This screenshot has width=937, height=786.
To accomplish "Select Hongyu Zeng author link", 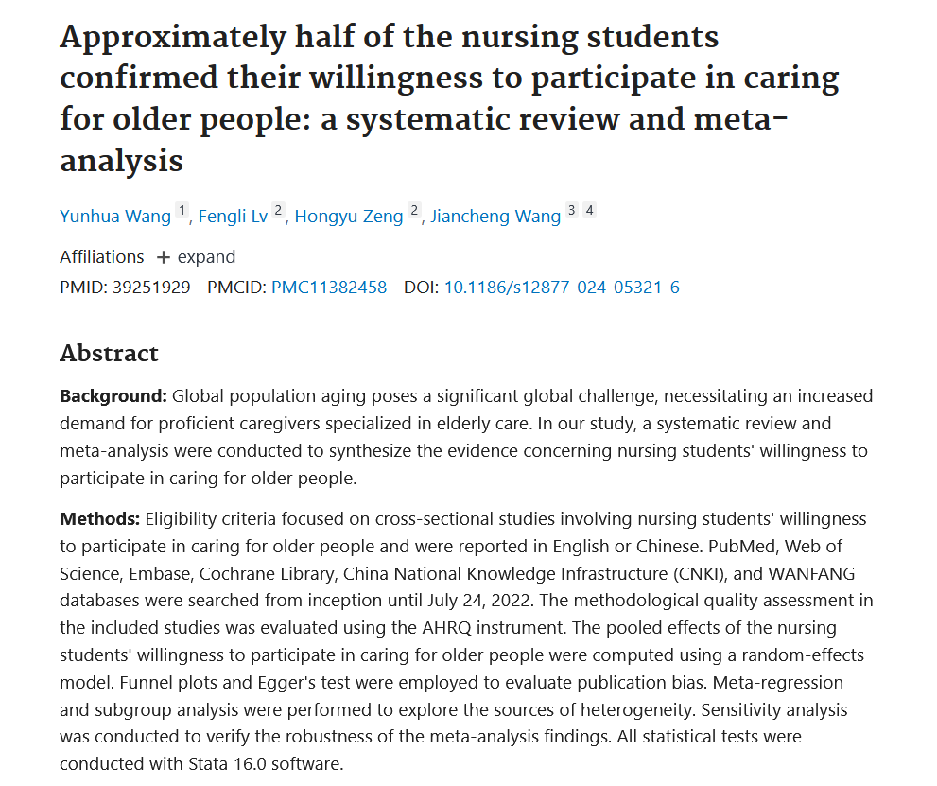I will click(349, 217).
